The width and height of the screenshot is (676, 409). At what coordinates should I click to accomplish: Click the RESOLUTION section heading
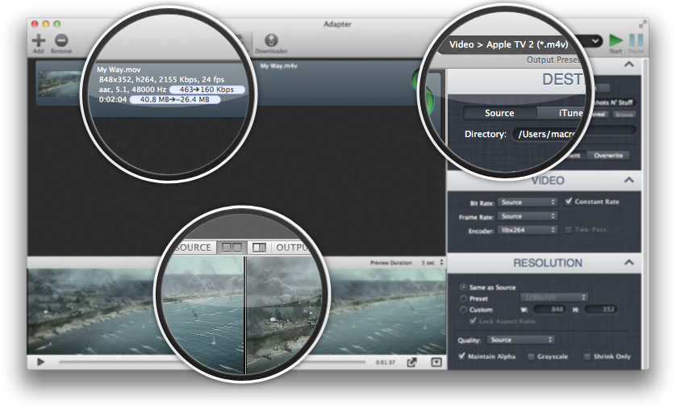548,262
